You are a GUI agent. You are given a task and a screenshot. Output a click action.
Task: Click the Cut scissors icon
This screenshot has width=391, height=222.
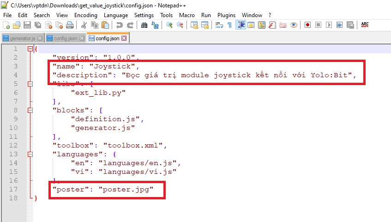point(84,25)
